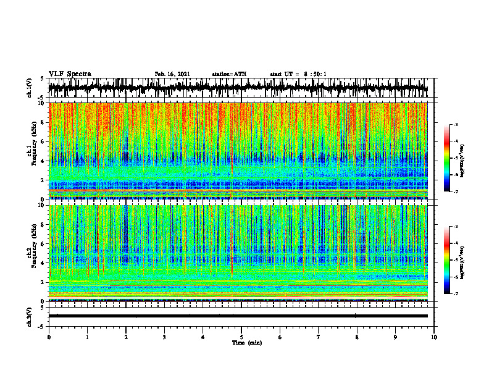Click the "station=ATH" header label
The image size is (489, 378).
point(229,74)
